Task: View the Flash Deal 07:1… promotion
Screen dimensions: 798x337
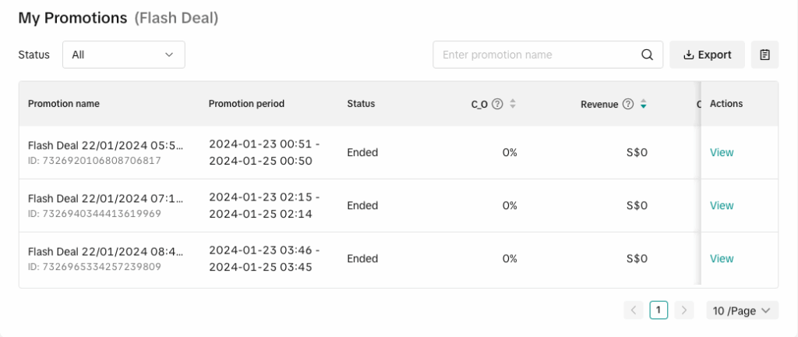Action: click(x=722, y=205)
